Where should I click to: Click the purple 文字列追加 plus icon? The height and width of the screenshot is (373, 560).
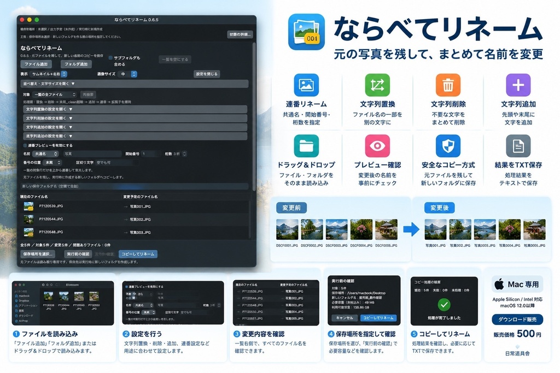click(x=518, y=85)
